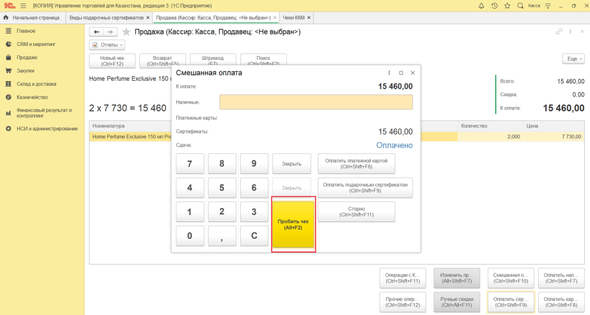Click Возврат button

[x=162, y=60]
